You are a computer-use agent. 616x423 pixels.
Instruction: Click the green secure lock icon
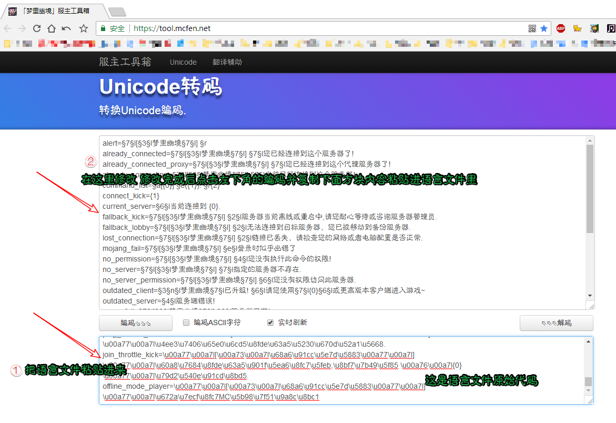pos(103,28)
